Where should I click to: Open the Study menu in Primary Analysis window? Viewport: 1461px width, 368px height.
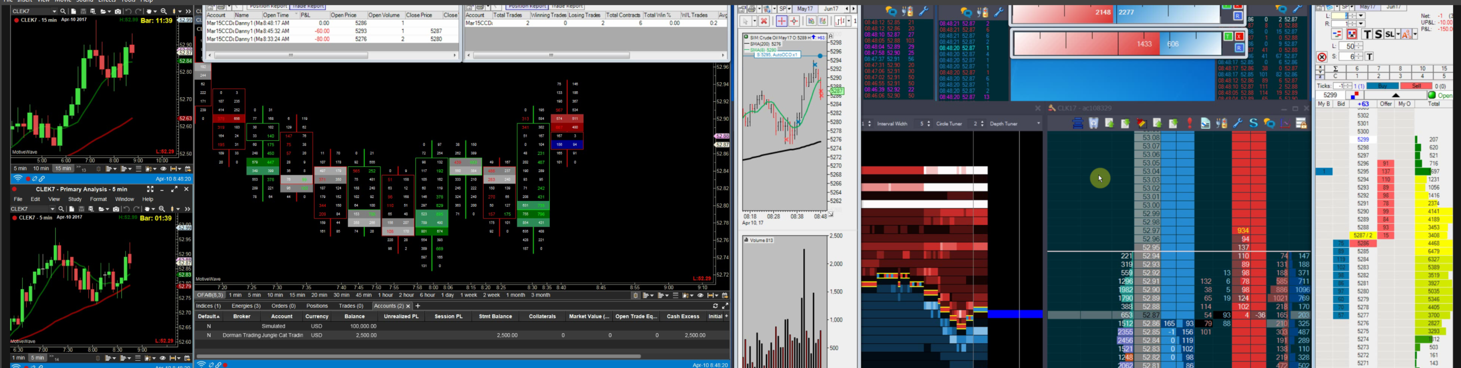tap(75, 199)
